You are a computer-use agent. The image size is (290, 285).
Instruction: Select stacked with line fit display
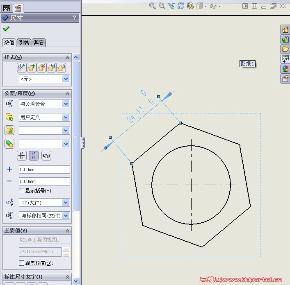pos(22,156)
